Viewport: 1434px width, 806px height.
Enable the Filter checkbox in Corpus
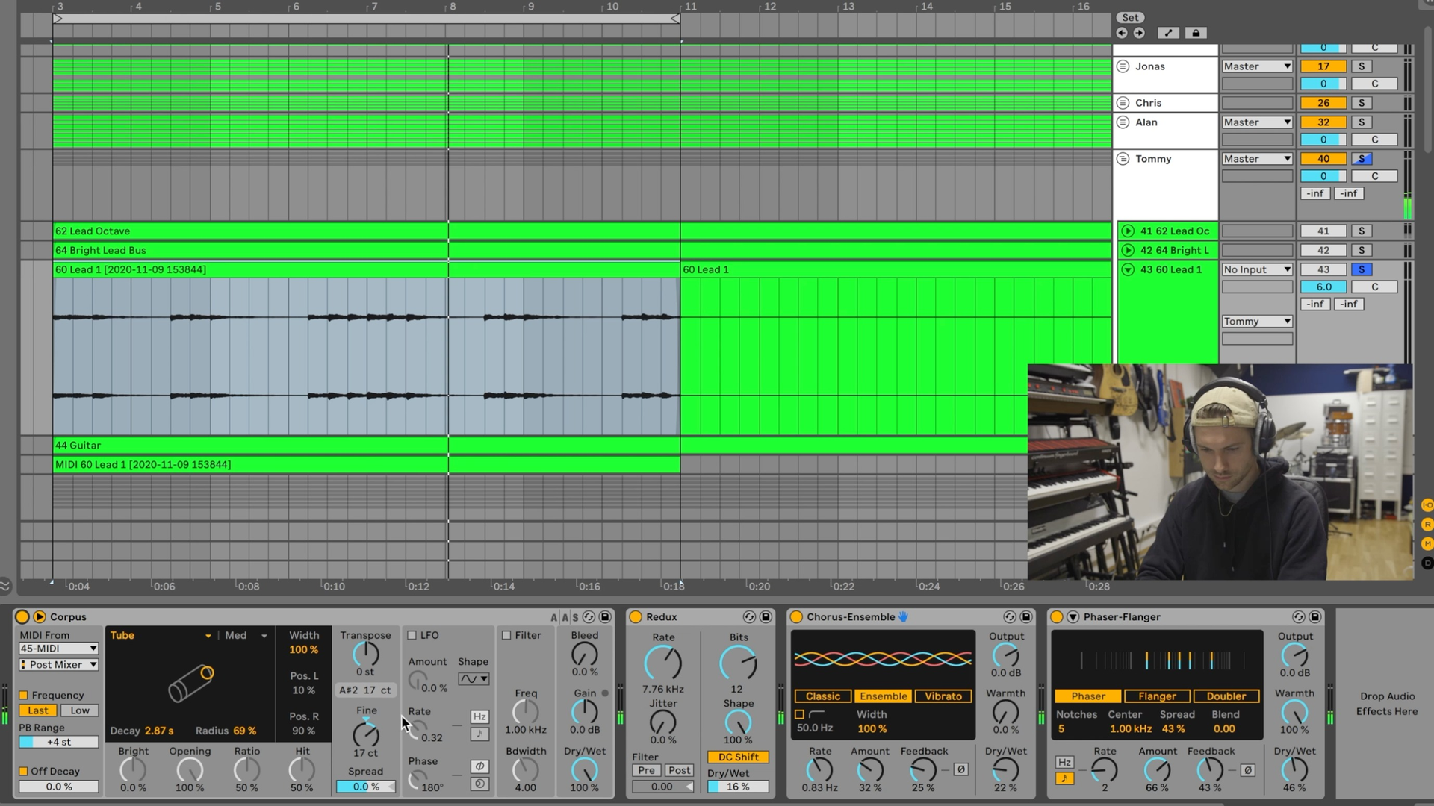point(506,636)
